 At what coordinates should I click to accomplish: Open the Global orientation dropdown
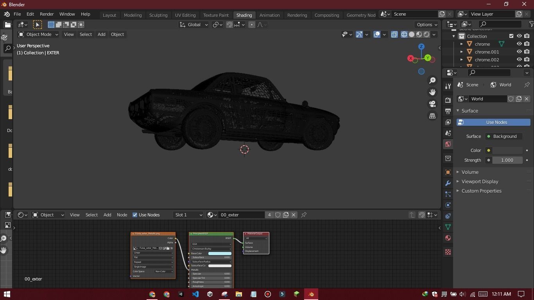coord(194,25)
